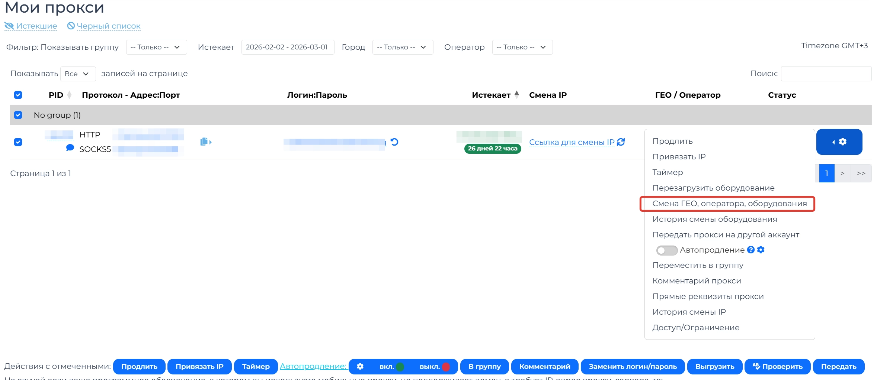
Task: Click the bottom Заменить логин/пароль button
Action: click(x=633, y=367)
